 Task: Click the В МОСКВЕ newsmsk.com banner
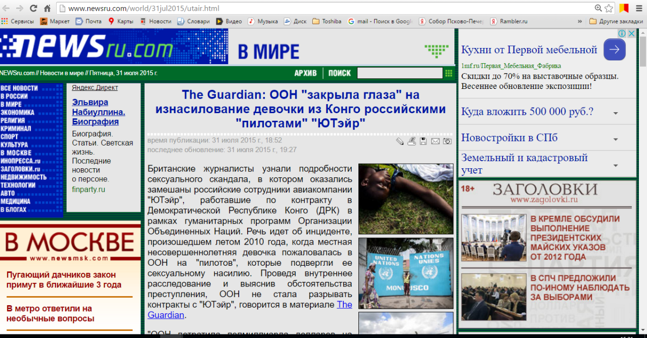(x=70, y=243)
